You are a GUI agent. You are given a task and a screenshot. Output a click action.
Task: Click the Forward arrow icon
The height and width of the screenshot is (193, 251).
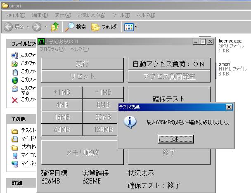coord(37,27)
